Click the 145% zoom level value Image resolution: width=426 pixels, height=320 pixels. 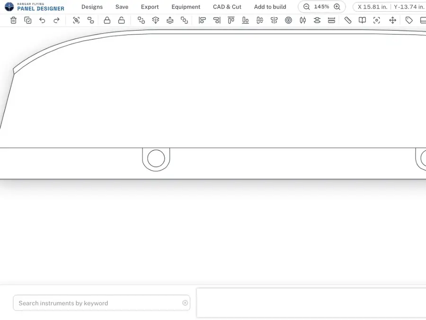coord(321,7)
